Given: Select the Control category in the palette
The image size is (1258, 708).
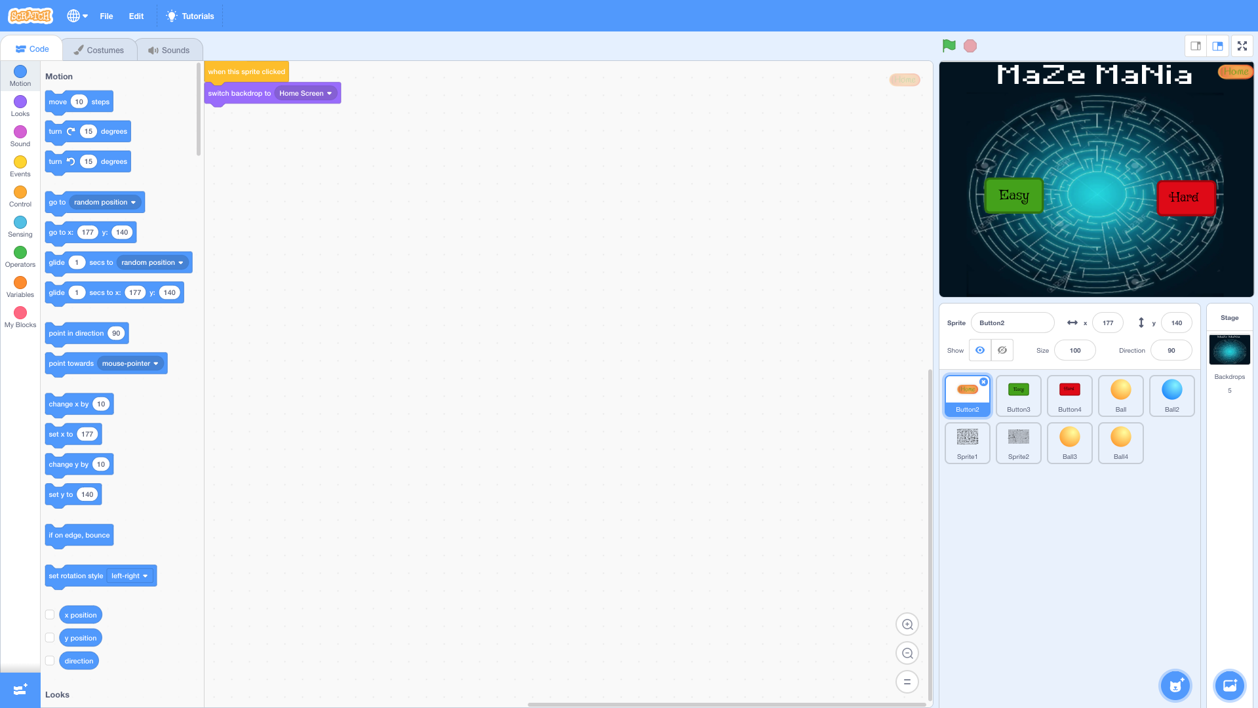Looking at the screenshot, I should coord(20,195).
